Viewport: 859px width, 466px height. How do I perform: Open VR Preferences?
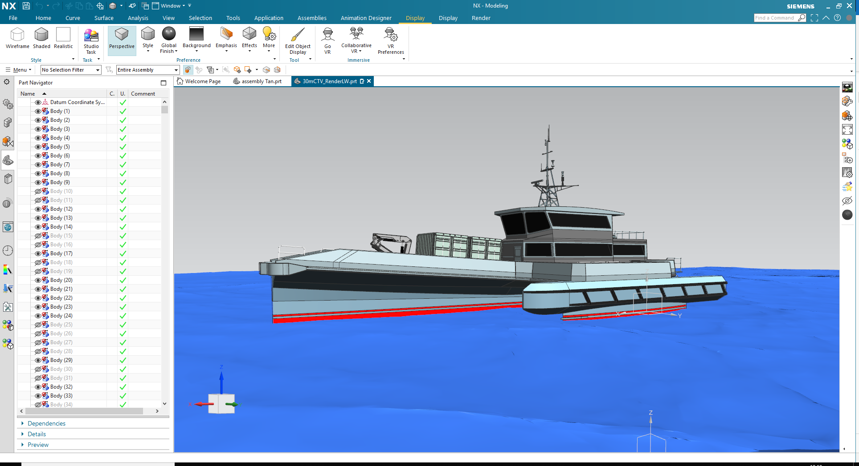click(390, 40)
